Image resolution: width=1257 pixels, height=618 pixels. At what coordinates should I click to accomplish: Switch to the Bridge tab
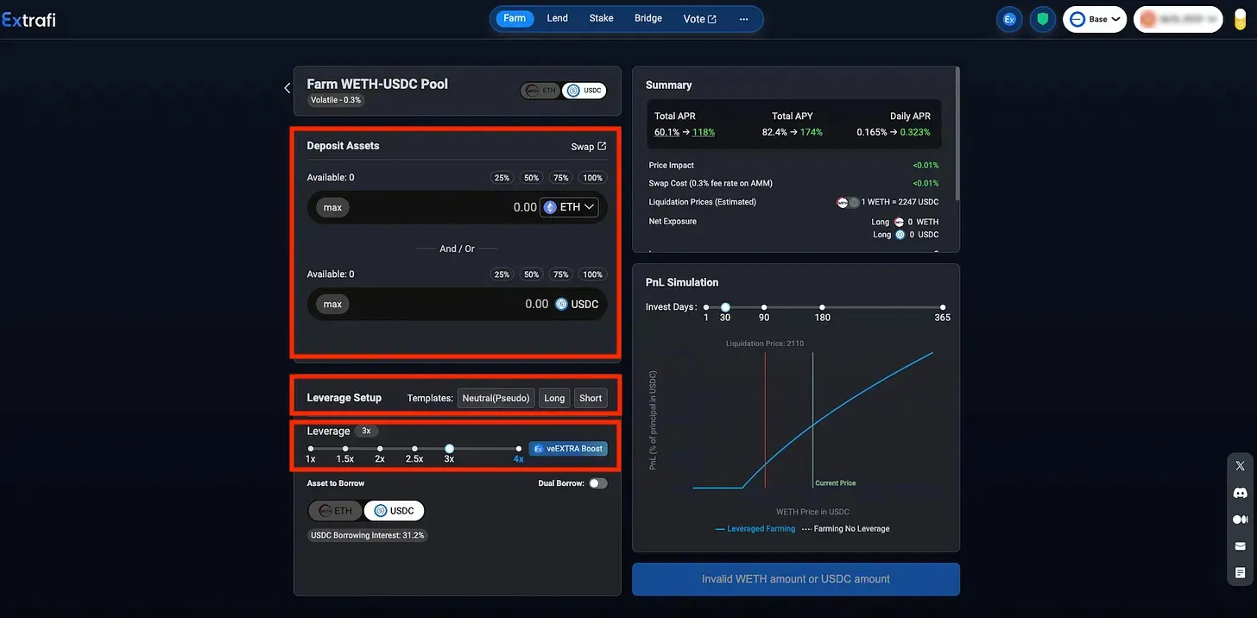648,18
